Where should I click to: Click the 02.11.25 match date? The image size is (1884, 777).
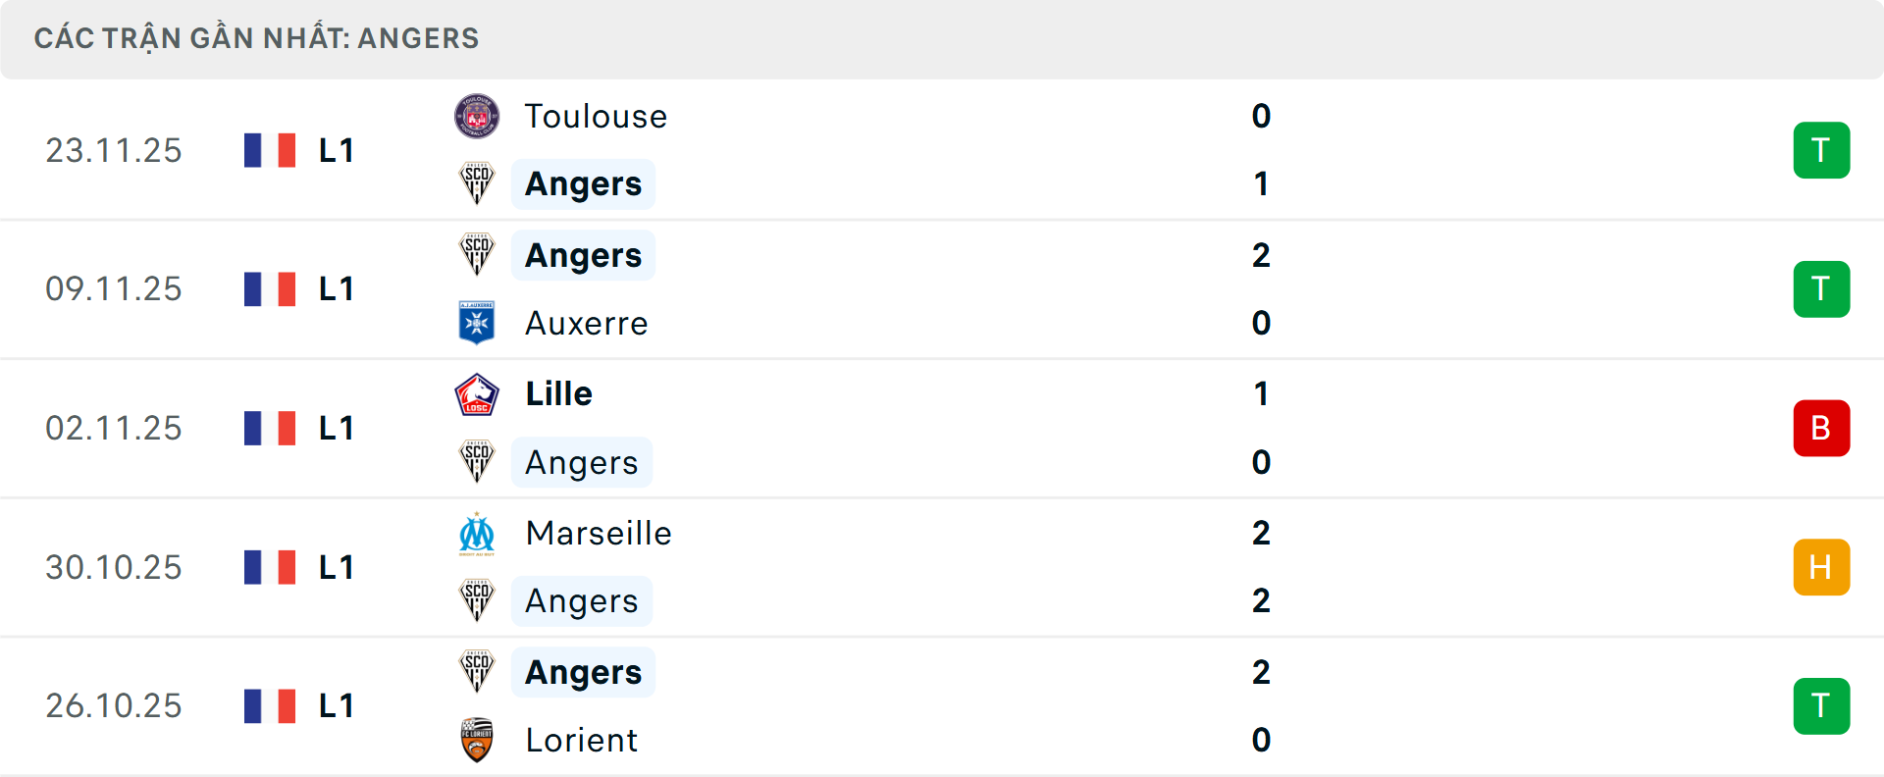coord(114,428)
